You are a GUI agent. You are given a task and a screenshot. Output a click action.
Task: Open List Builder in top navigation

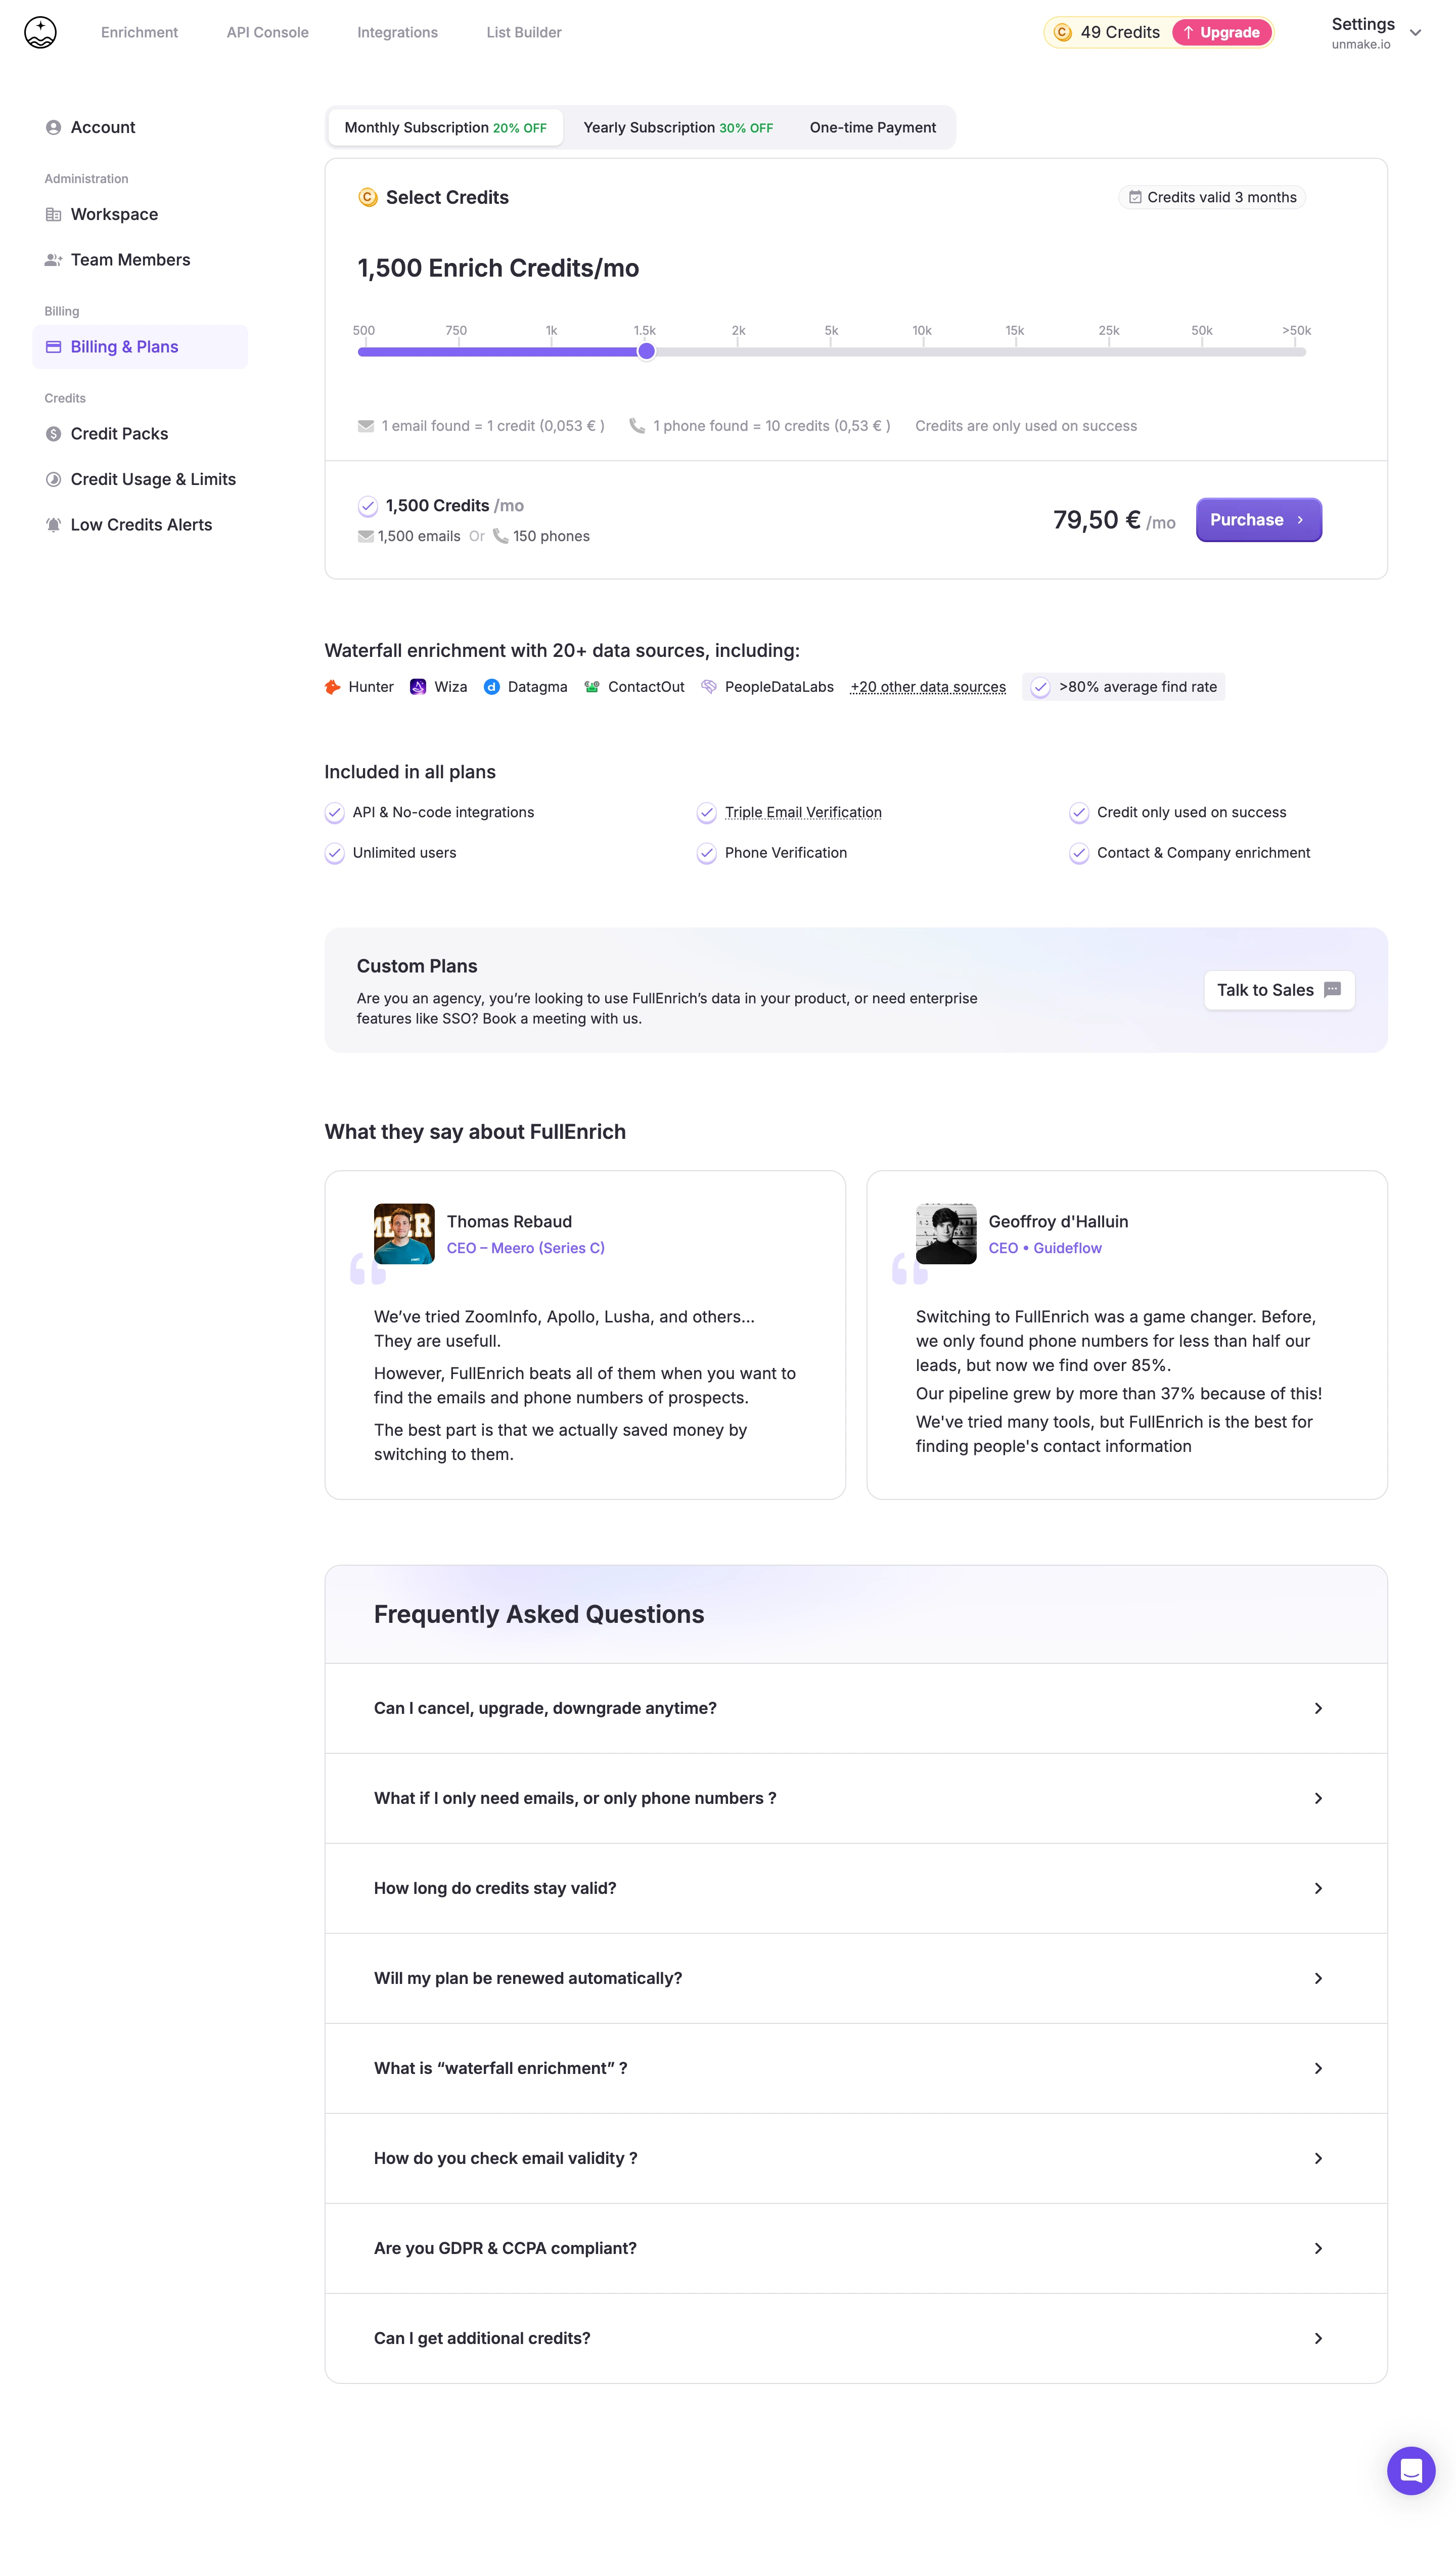pyautogui.click(x=524, y=32)
